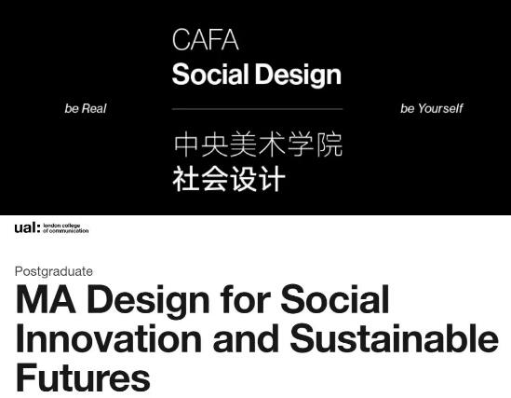The width and height of the screenshot is (511, 398).
Task: Click the character 院 in the banner
Action: 329,144
